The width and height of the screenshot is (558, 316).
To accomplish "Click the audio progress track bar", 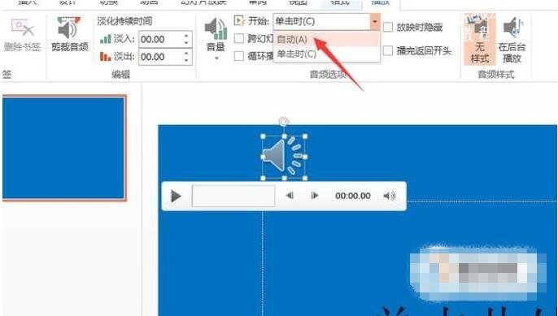I will coord(233,196).
